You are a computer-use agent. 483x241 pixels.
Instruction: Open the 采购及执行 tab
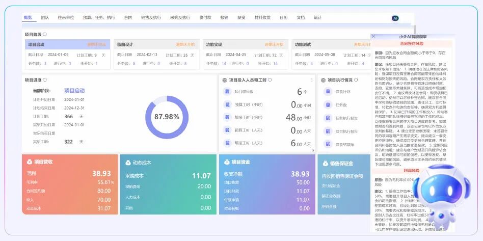coord(180,18)
